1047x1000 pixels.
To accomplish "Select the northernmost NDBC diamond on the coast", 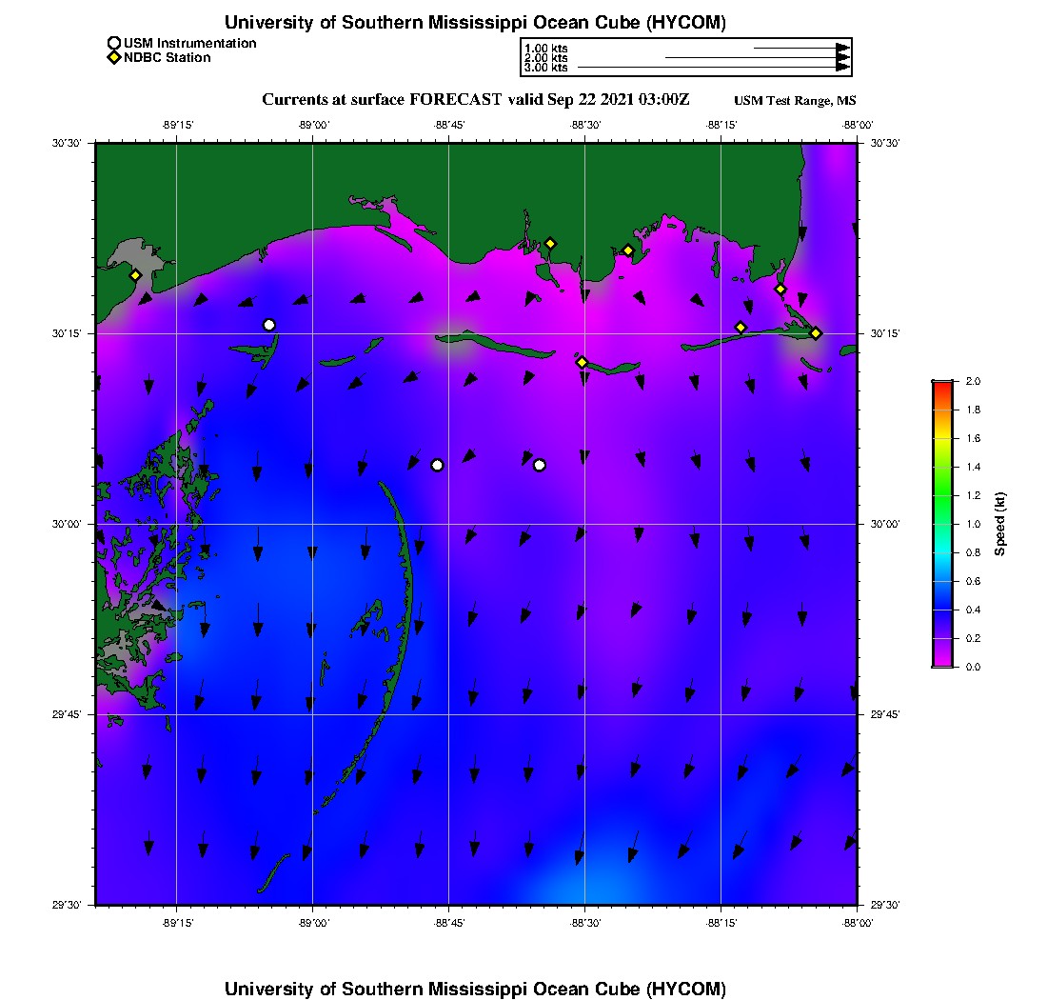I will click(550, 244).
